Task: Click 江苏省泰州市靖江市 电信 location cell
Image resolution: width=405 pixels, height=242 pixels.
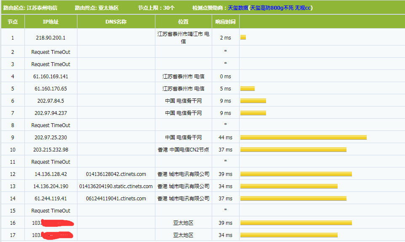Action: 183,38
